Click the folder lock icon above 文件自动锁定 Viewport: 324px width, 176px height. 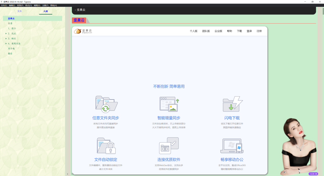106,146
